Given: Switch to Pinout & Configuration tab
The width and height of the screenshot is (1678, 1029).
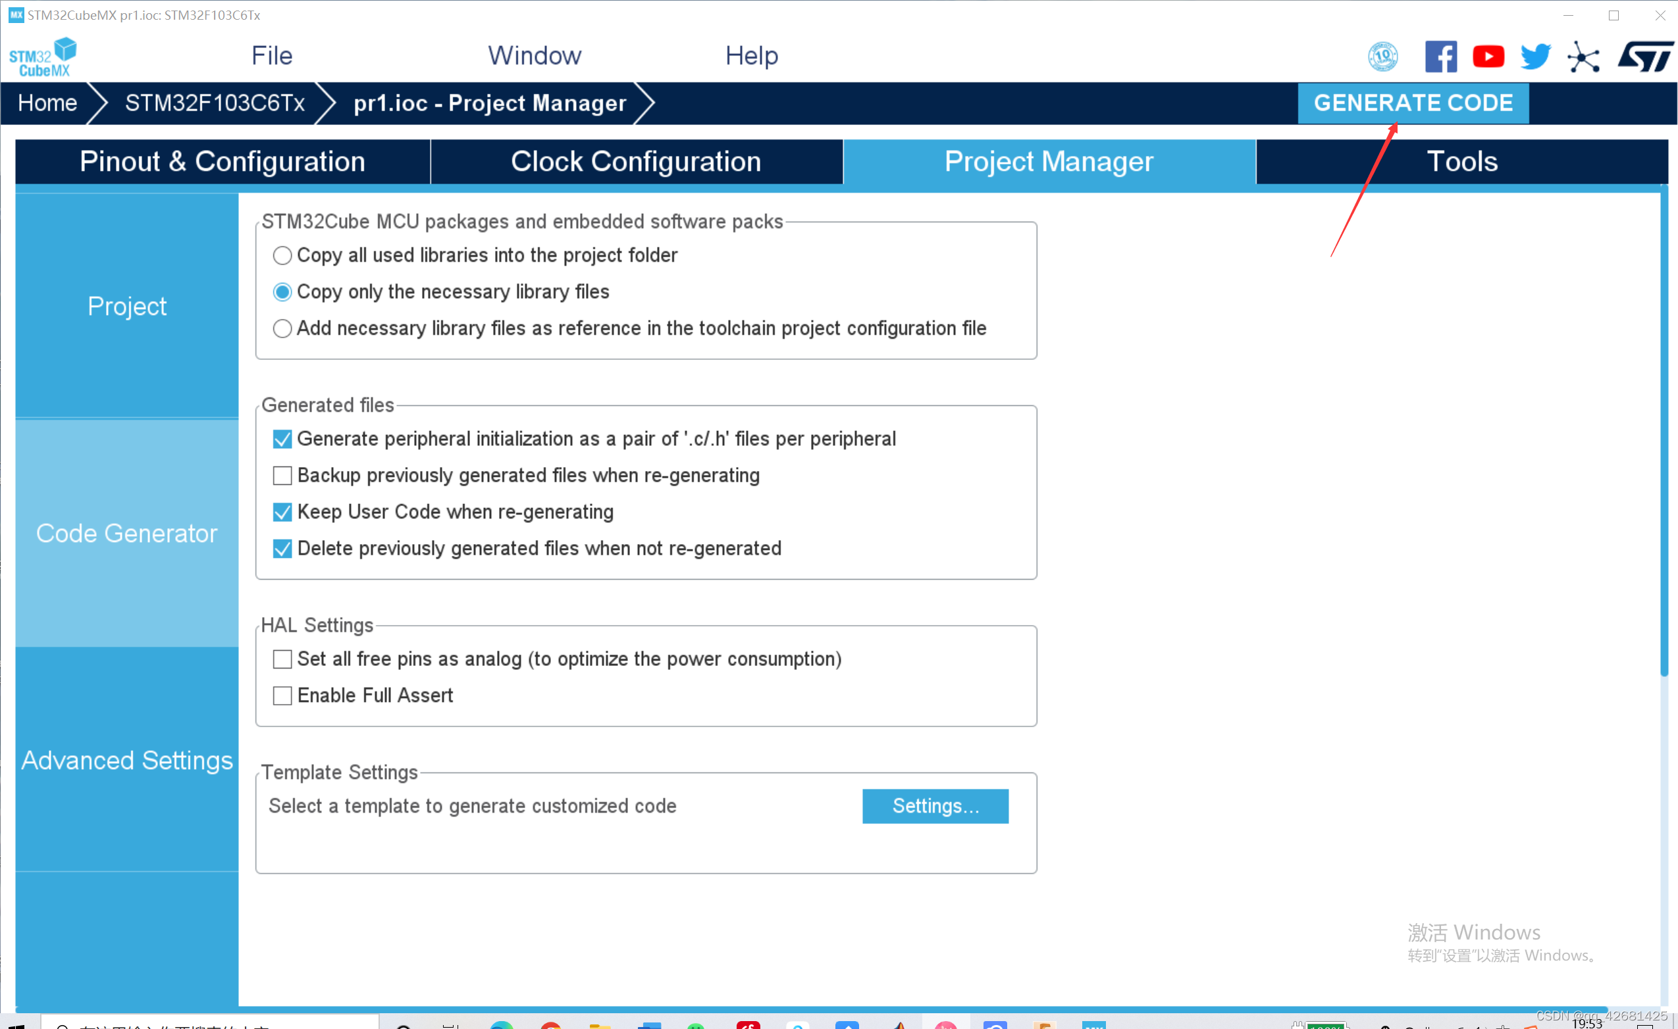Looking at the screenshot, I should (x=223, y=162).
